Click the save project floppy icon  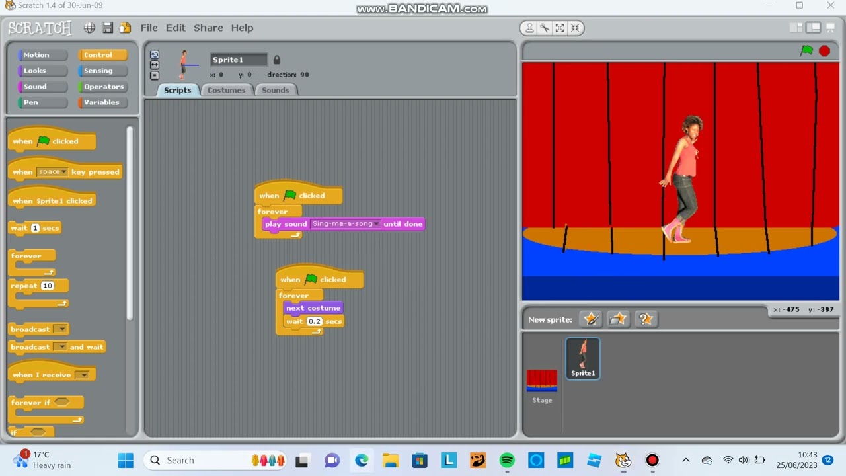click(x=107, y=28)
